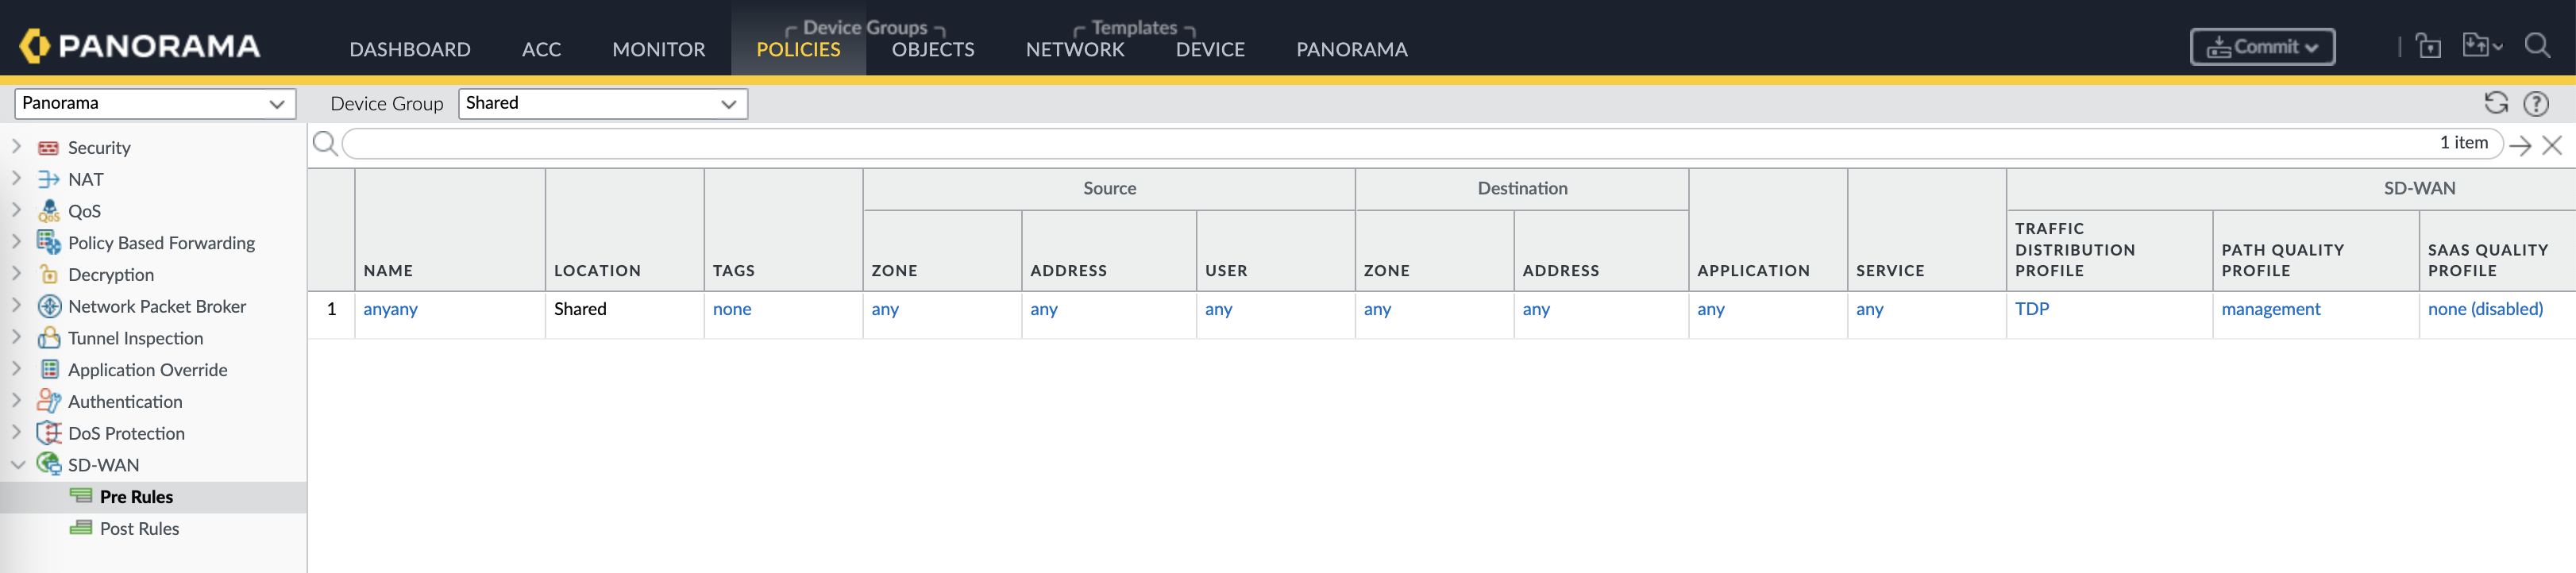Click the search magnifier in top bar

(x=2536, y=46)
